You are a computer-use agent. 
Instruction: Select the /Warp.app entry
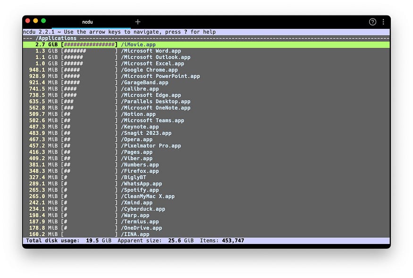pos(206,215)
